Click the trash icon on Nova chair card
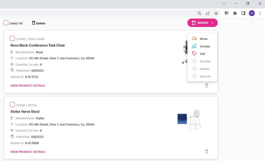This screenshot has width=265, height=161. [206, 85]
